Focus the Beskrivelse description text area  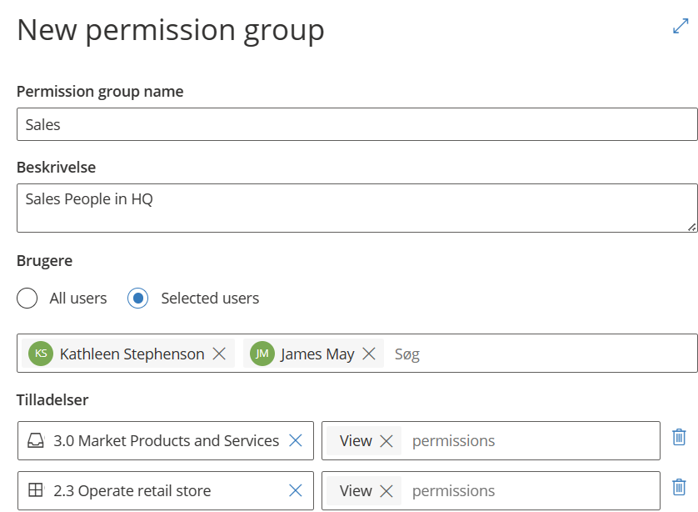point(356,208)
